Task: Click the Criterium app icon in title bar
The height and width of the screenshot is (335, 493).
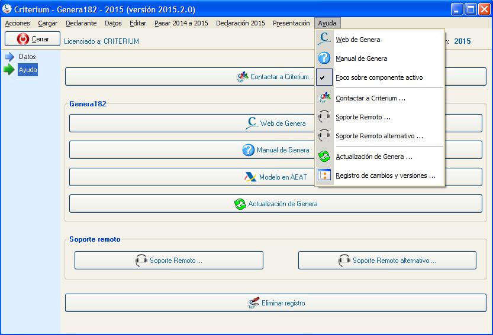Action: [7, 9]
